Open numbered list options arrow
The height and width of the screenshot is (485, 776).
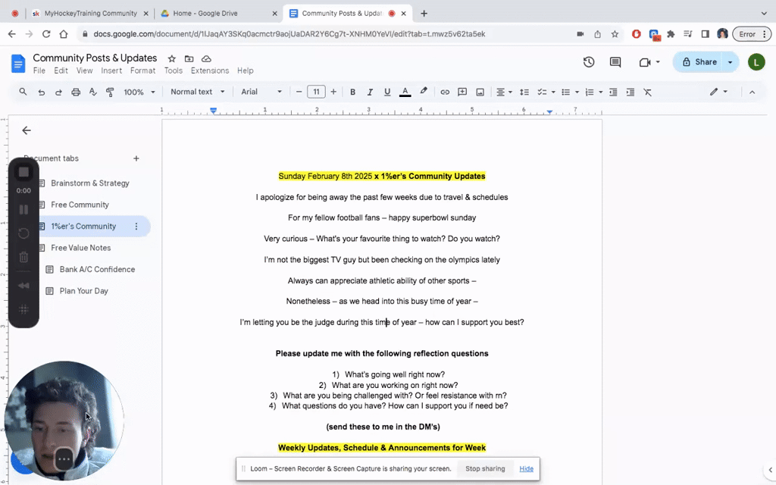[601, 92]
